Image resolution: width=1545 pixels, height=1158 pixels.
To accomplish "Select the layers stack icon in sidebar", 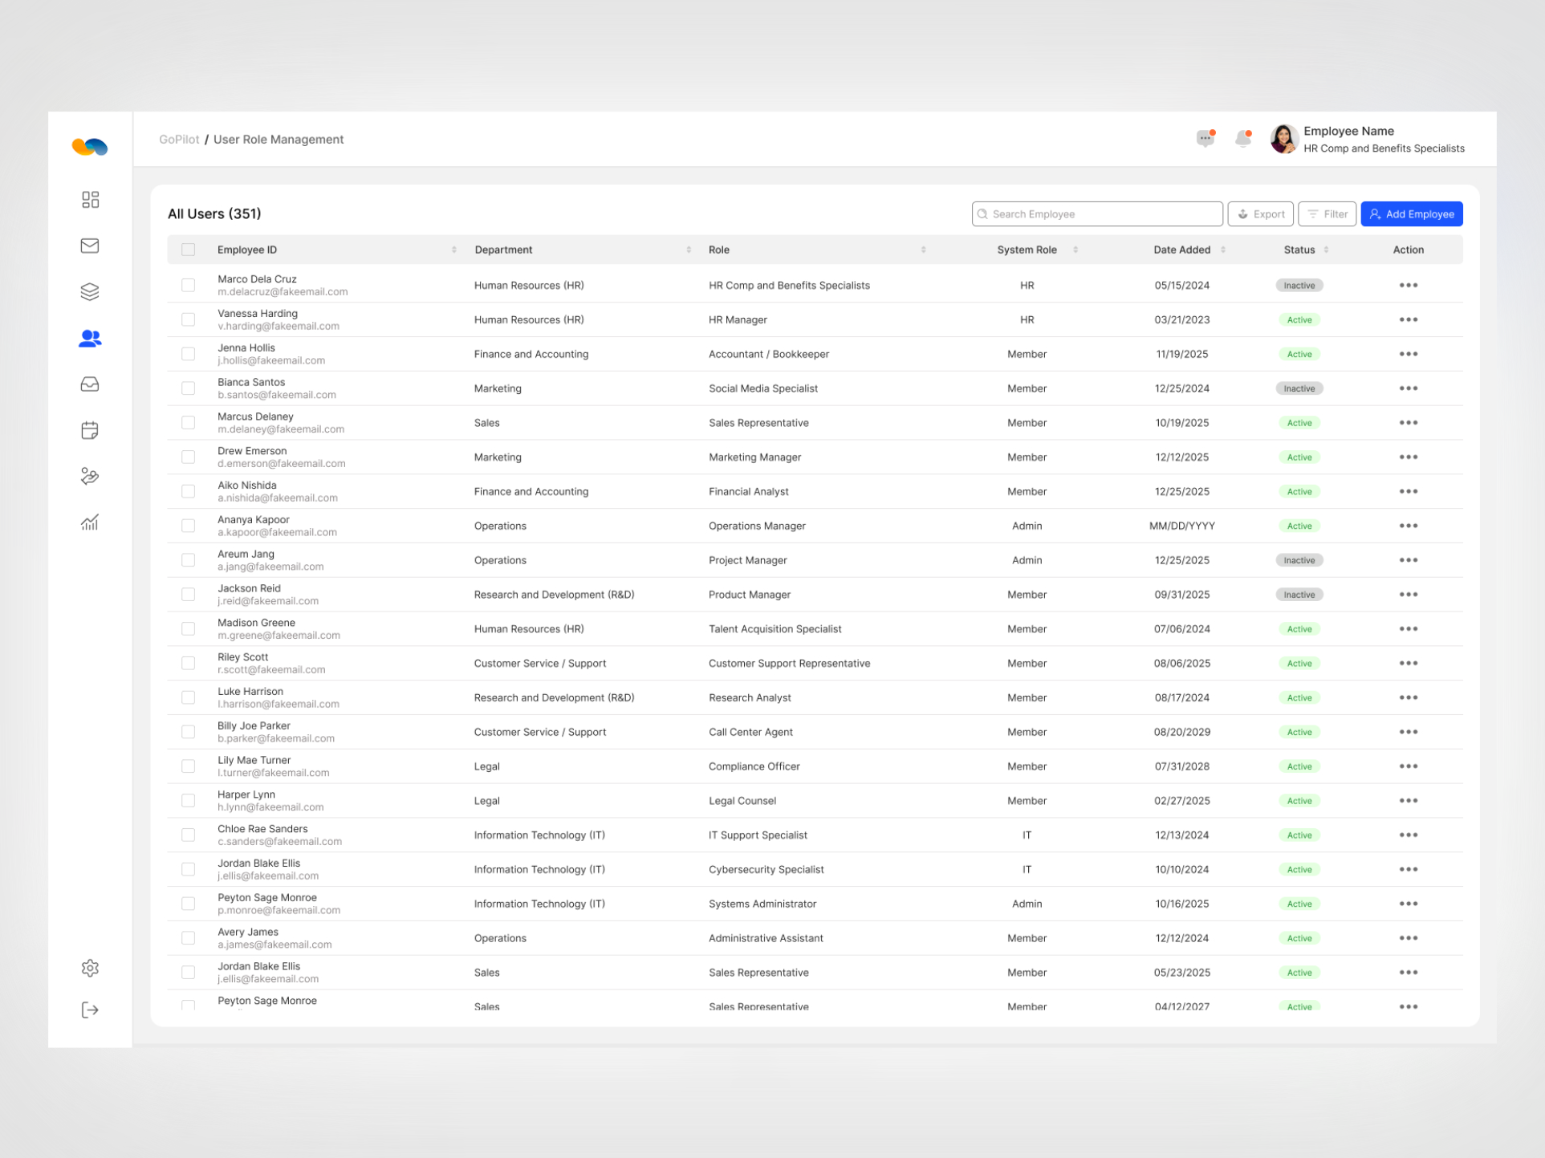I will coord(90,291).
